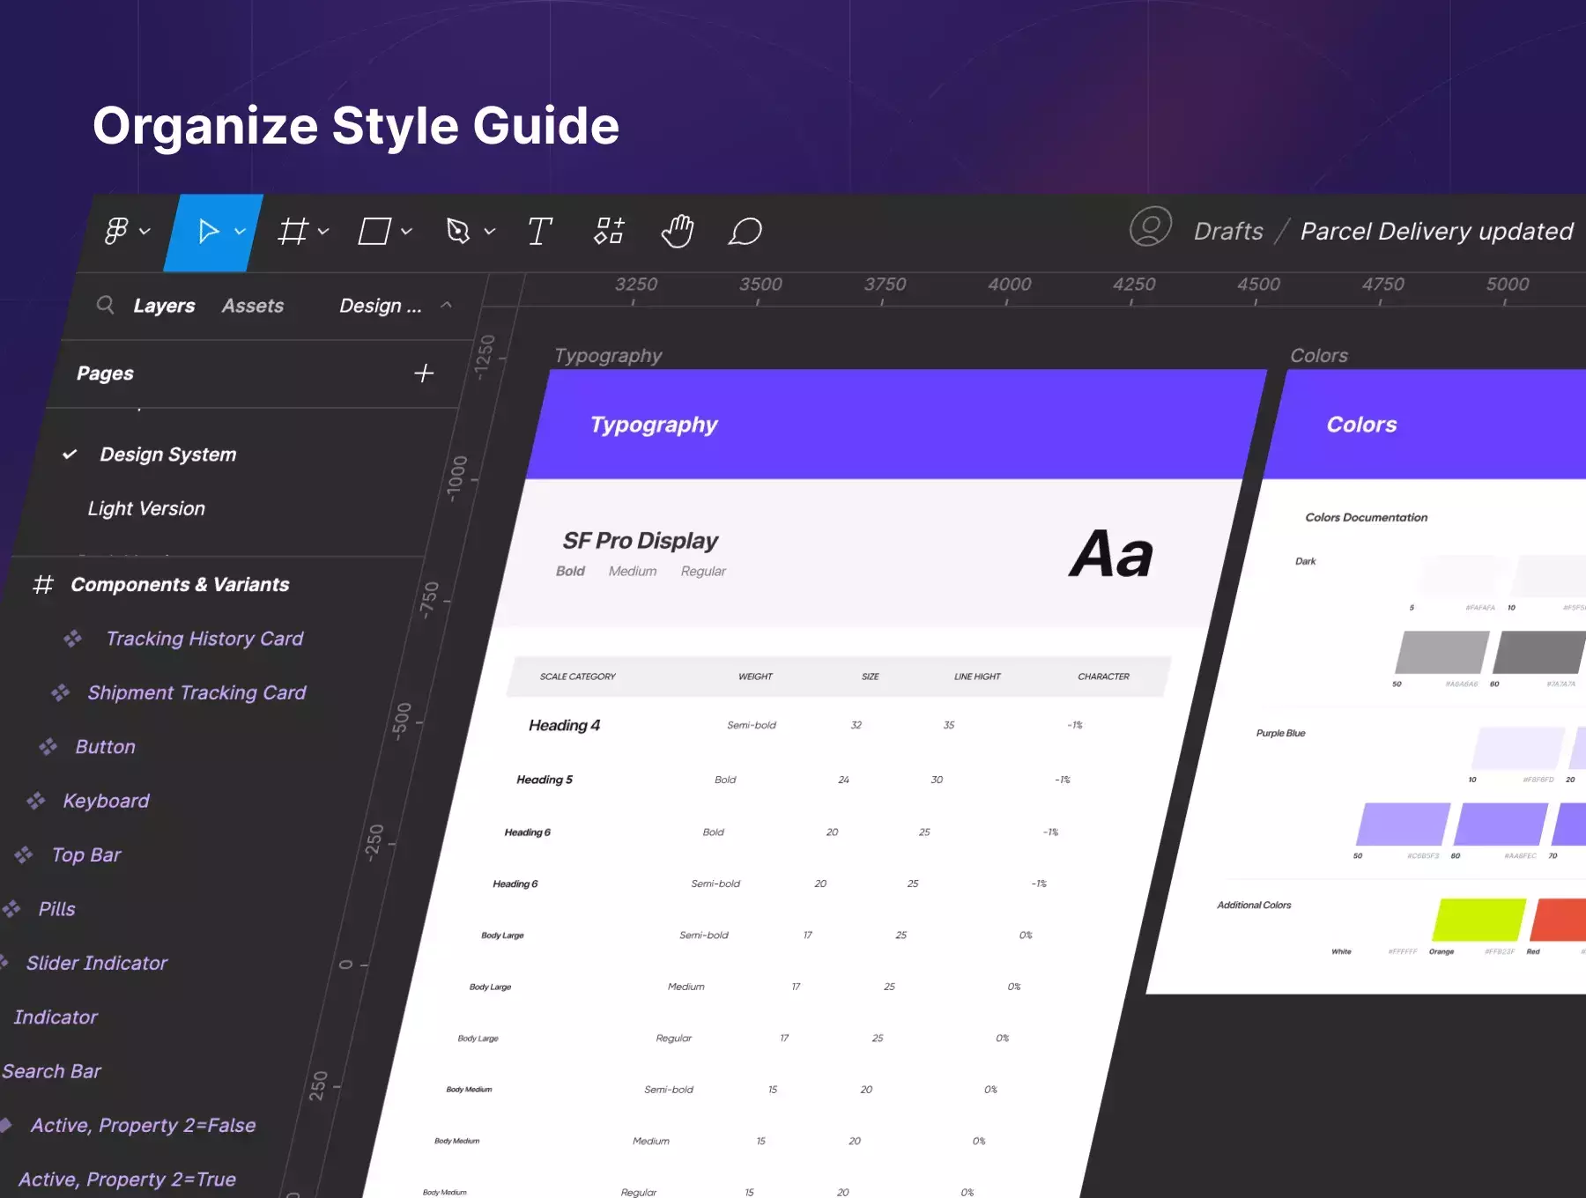Click the component icon beside Button
Screen dimensions: 1586x1198
point(48,747)
